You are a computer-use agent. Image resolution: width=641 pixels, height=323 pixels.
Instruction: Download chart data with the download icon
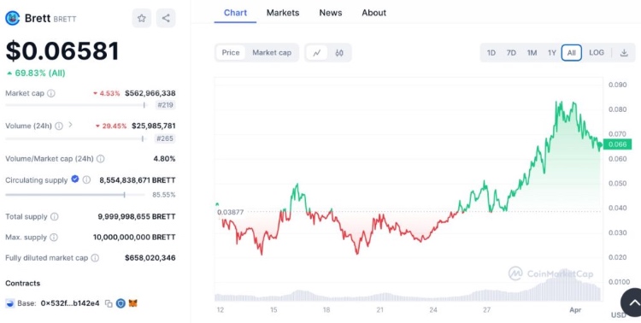click(x=624, y=53)
